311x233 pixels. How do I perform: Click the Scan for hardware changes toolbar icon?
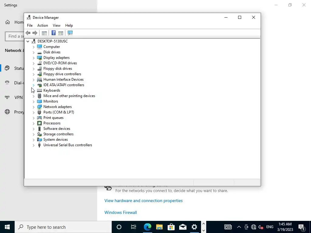[70, 33]
